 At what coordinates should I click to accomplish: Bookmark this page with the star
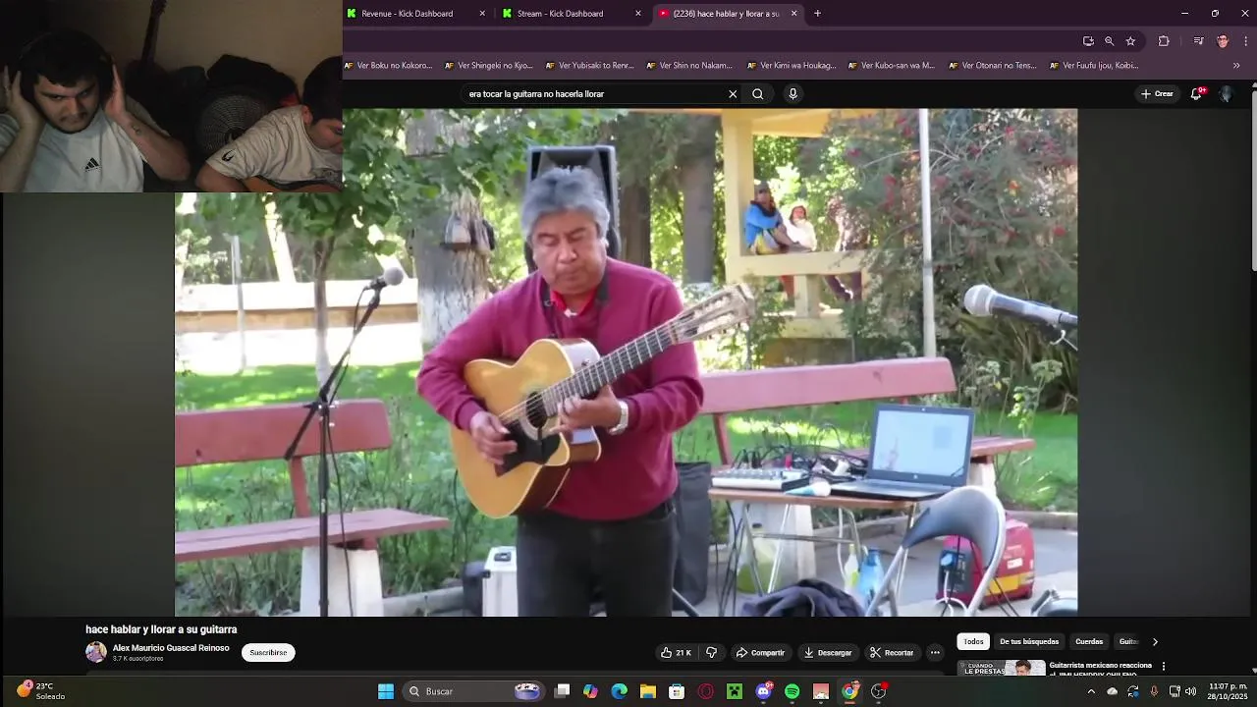(1130, 41)
